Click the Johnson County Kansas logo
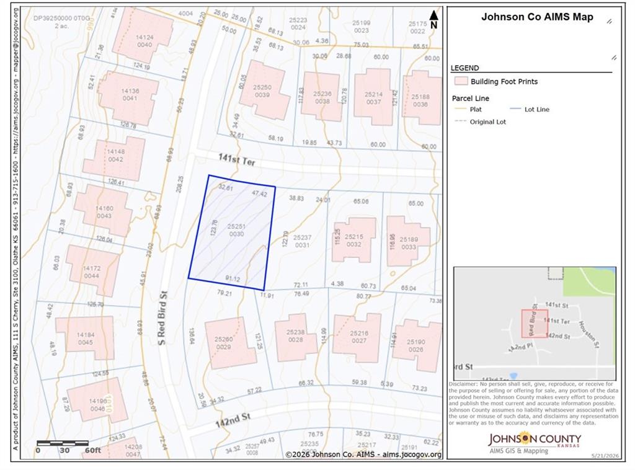635x470 pixels. point(534,444)
